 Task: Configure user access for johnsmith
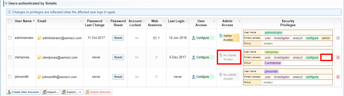[203, 77]
